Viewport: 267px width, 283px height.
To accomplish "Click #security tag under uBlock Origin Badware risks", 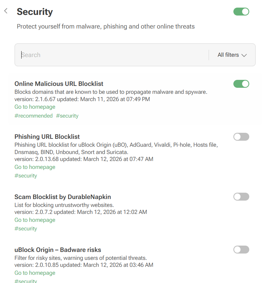I will [x=26, y=281].
